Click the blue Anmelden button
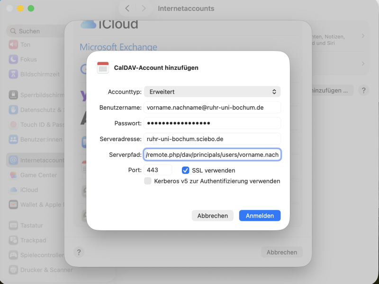This screenshot has width=379, height=284. (x=260, y=216)
